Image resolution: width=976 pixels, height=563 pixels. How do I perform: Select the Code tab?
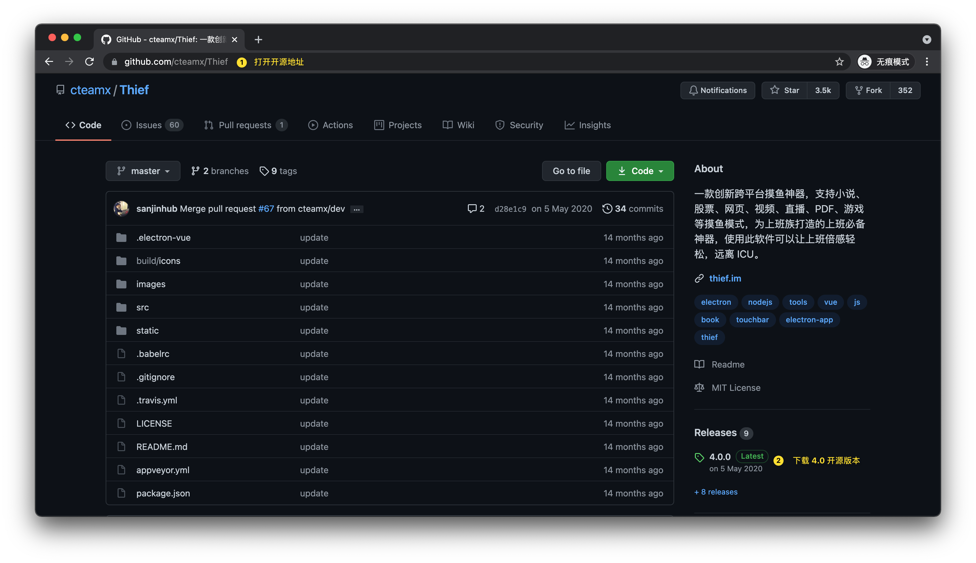(83, 125)
